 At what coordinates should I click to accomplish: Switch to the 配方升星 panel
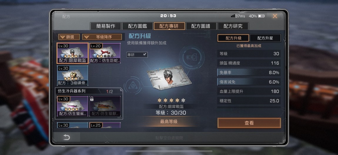265,38
